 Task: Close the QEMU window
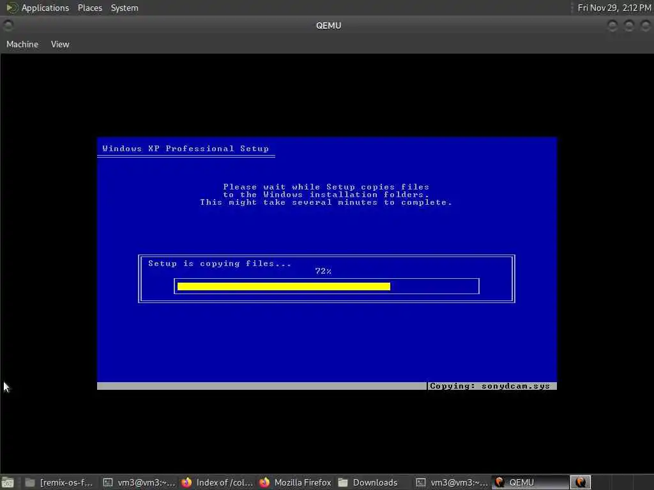pyautogui.click(x=646, y=26)
